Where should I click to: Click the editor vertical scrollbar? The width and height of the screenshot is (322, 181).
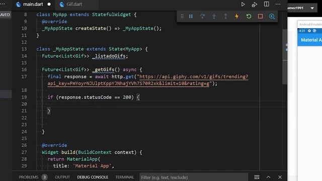285,56
